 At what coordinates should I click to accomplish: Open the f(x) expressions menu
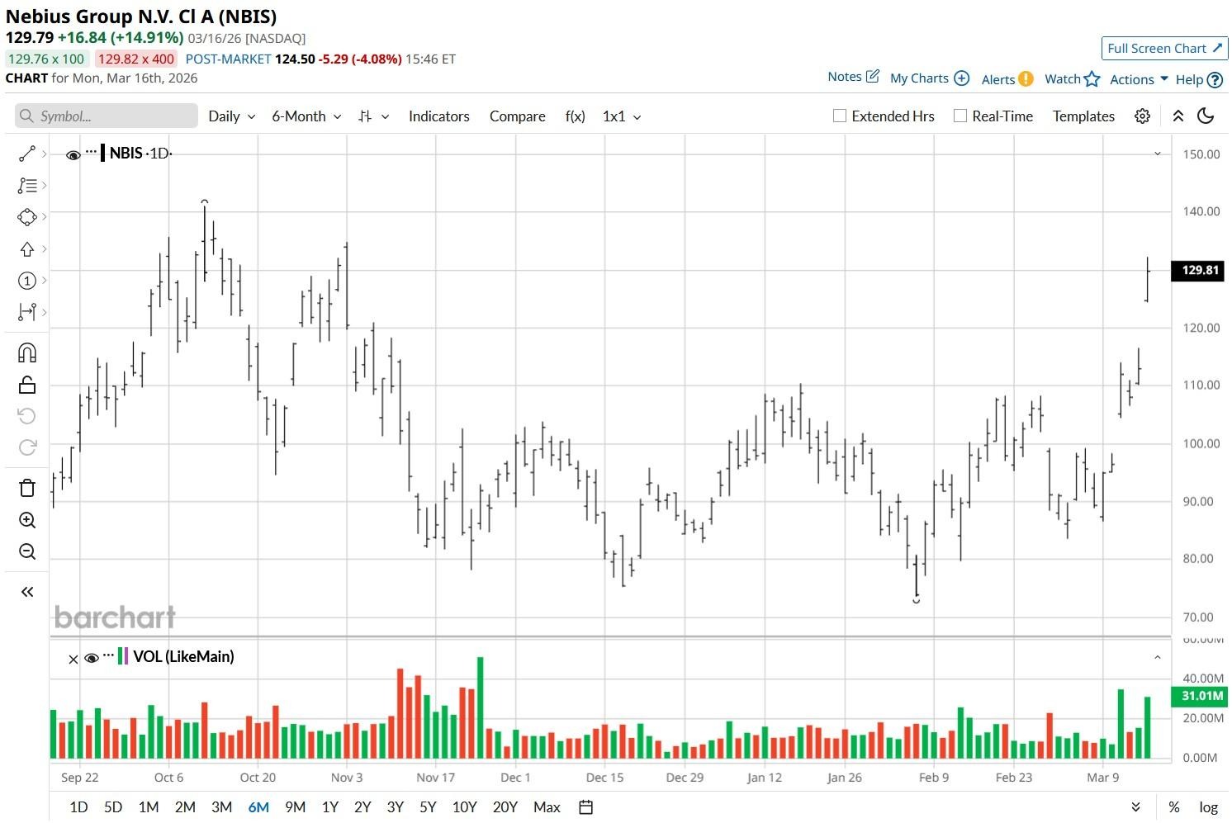point(575,116)
